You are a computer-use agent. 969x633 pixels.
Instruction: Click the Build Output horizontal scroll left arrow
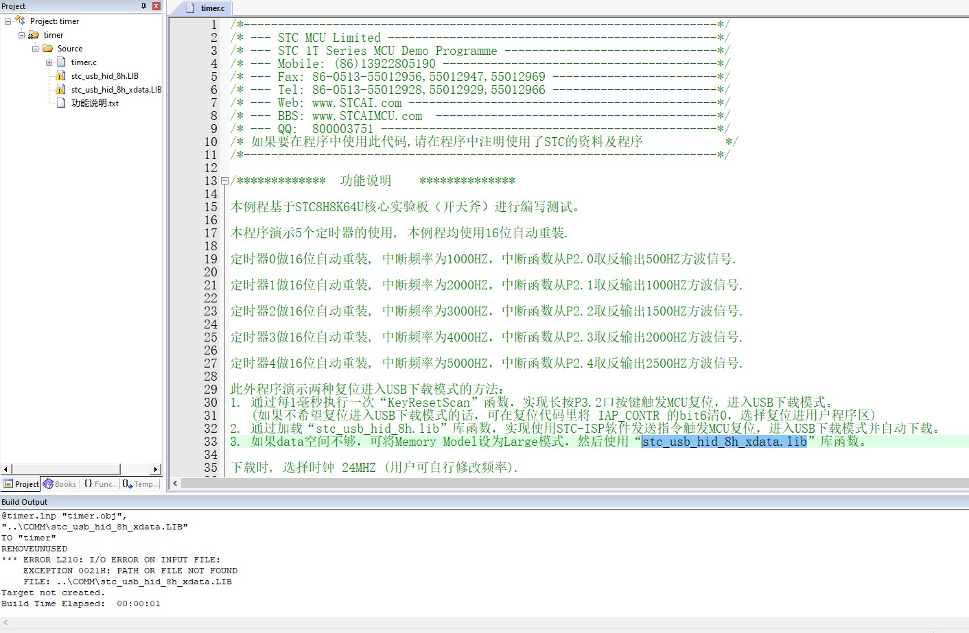(x=5, y=623)
